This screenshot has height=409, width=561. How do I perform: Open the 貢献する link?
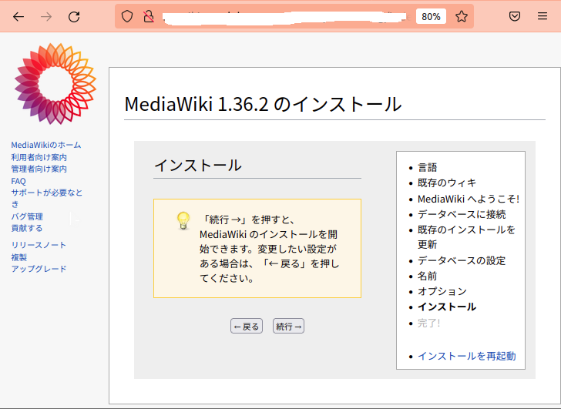27,228
